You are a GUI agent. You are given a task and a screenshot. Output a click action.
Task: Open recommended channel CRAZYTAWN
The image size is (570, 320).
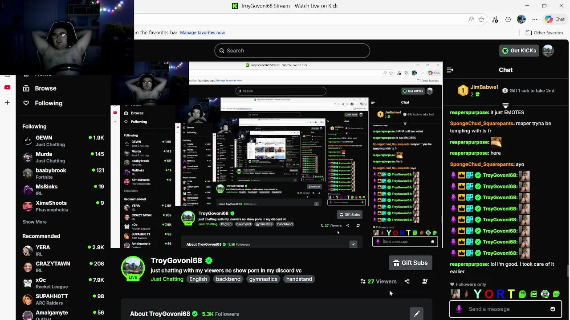[63, 267]
